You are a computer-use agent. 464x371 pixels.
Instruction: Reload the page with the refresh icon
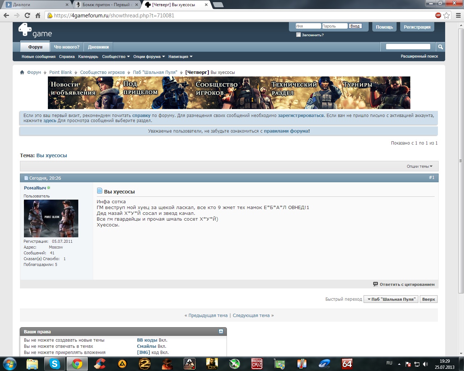point(27,15)
